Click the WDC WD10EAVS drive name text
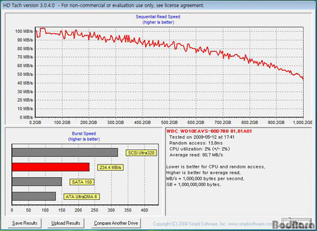 [209, 131]
